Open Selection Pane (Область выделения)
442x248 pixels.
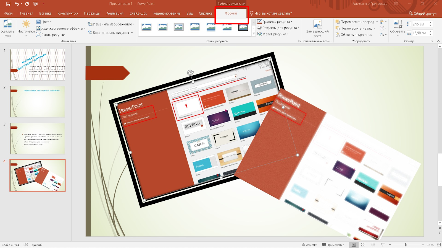tap(354, 35)
